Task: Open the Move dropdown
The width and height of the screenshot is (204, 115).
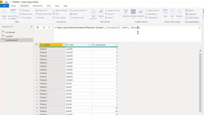Action: click(x=74, y=14)
